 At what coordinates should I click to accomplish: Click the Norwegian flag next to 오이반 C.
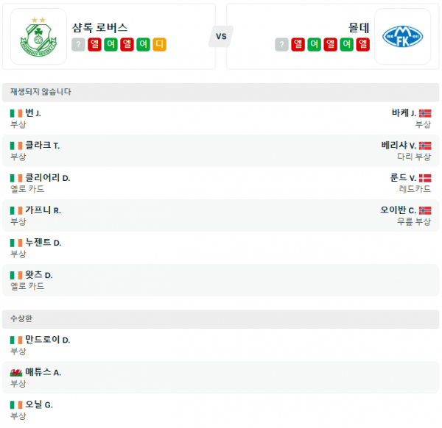(425, 210)
